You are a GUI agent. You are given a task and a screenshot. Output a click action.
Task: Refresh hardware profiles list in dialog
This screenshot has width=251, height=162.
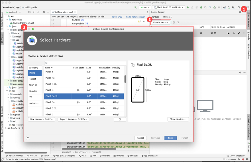point(120,119)
